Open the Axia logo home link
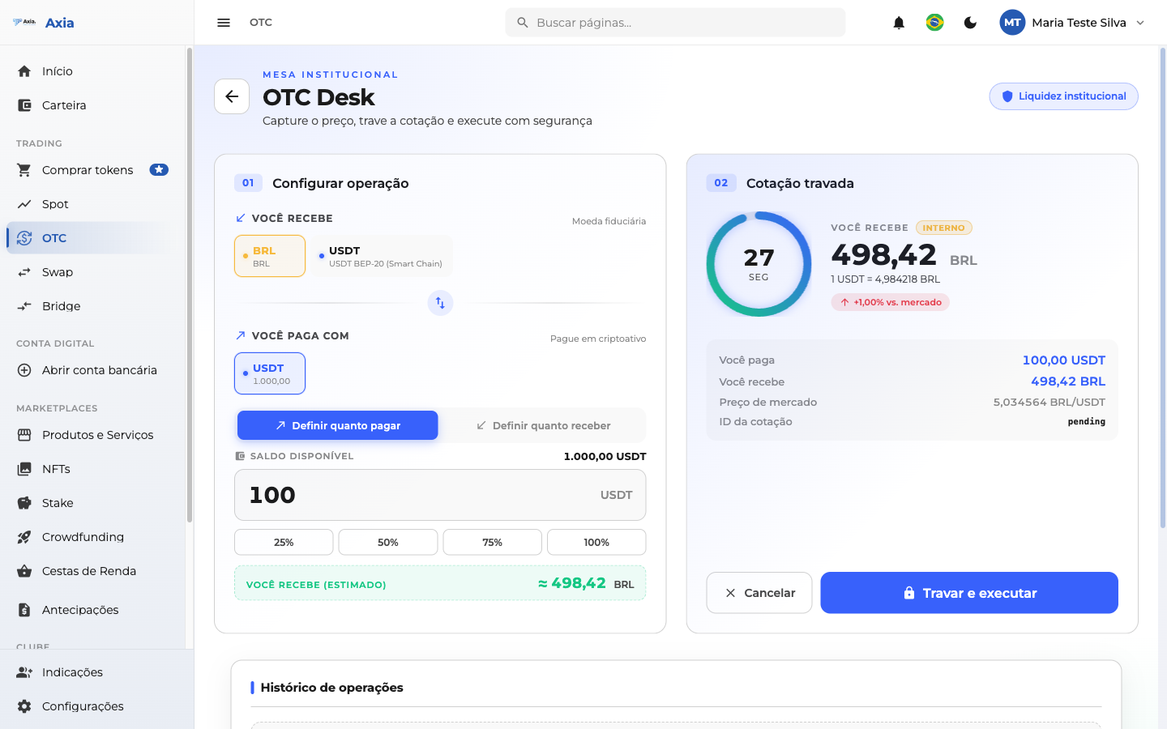The image size is (1167, 729). [44, 23]
